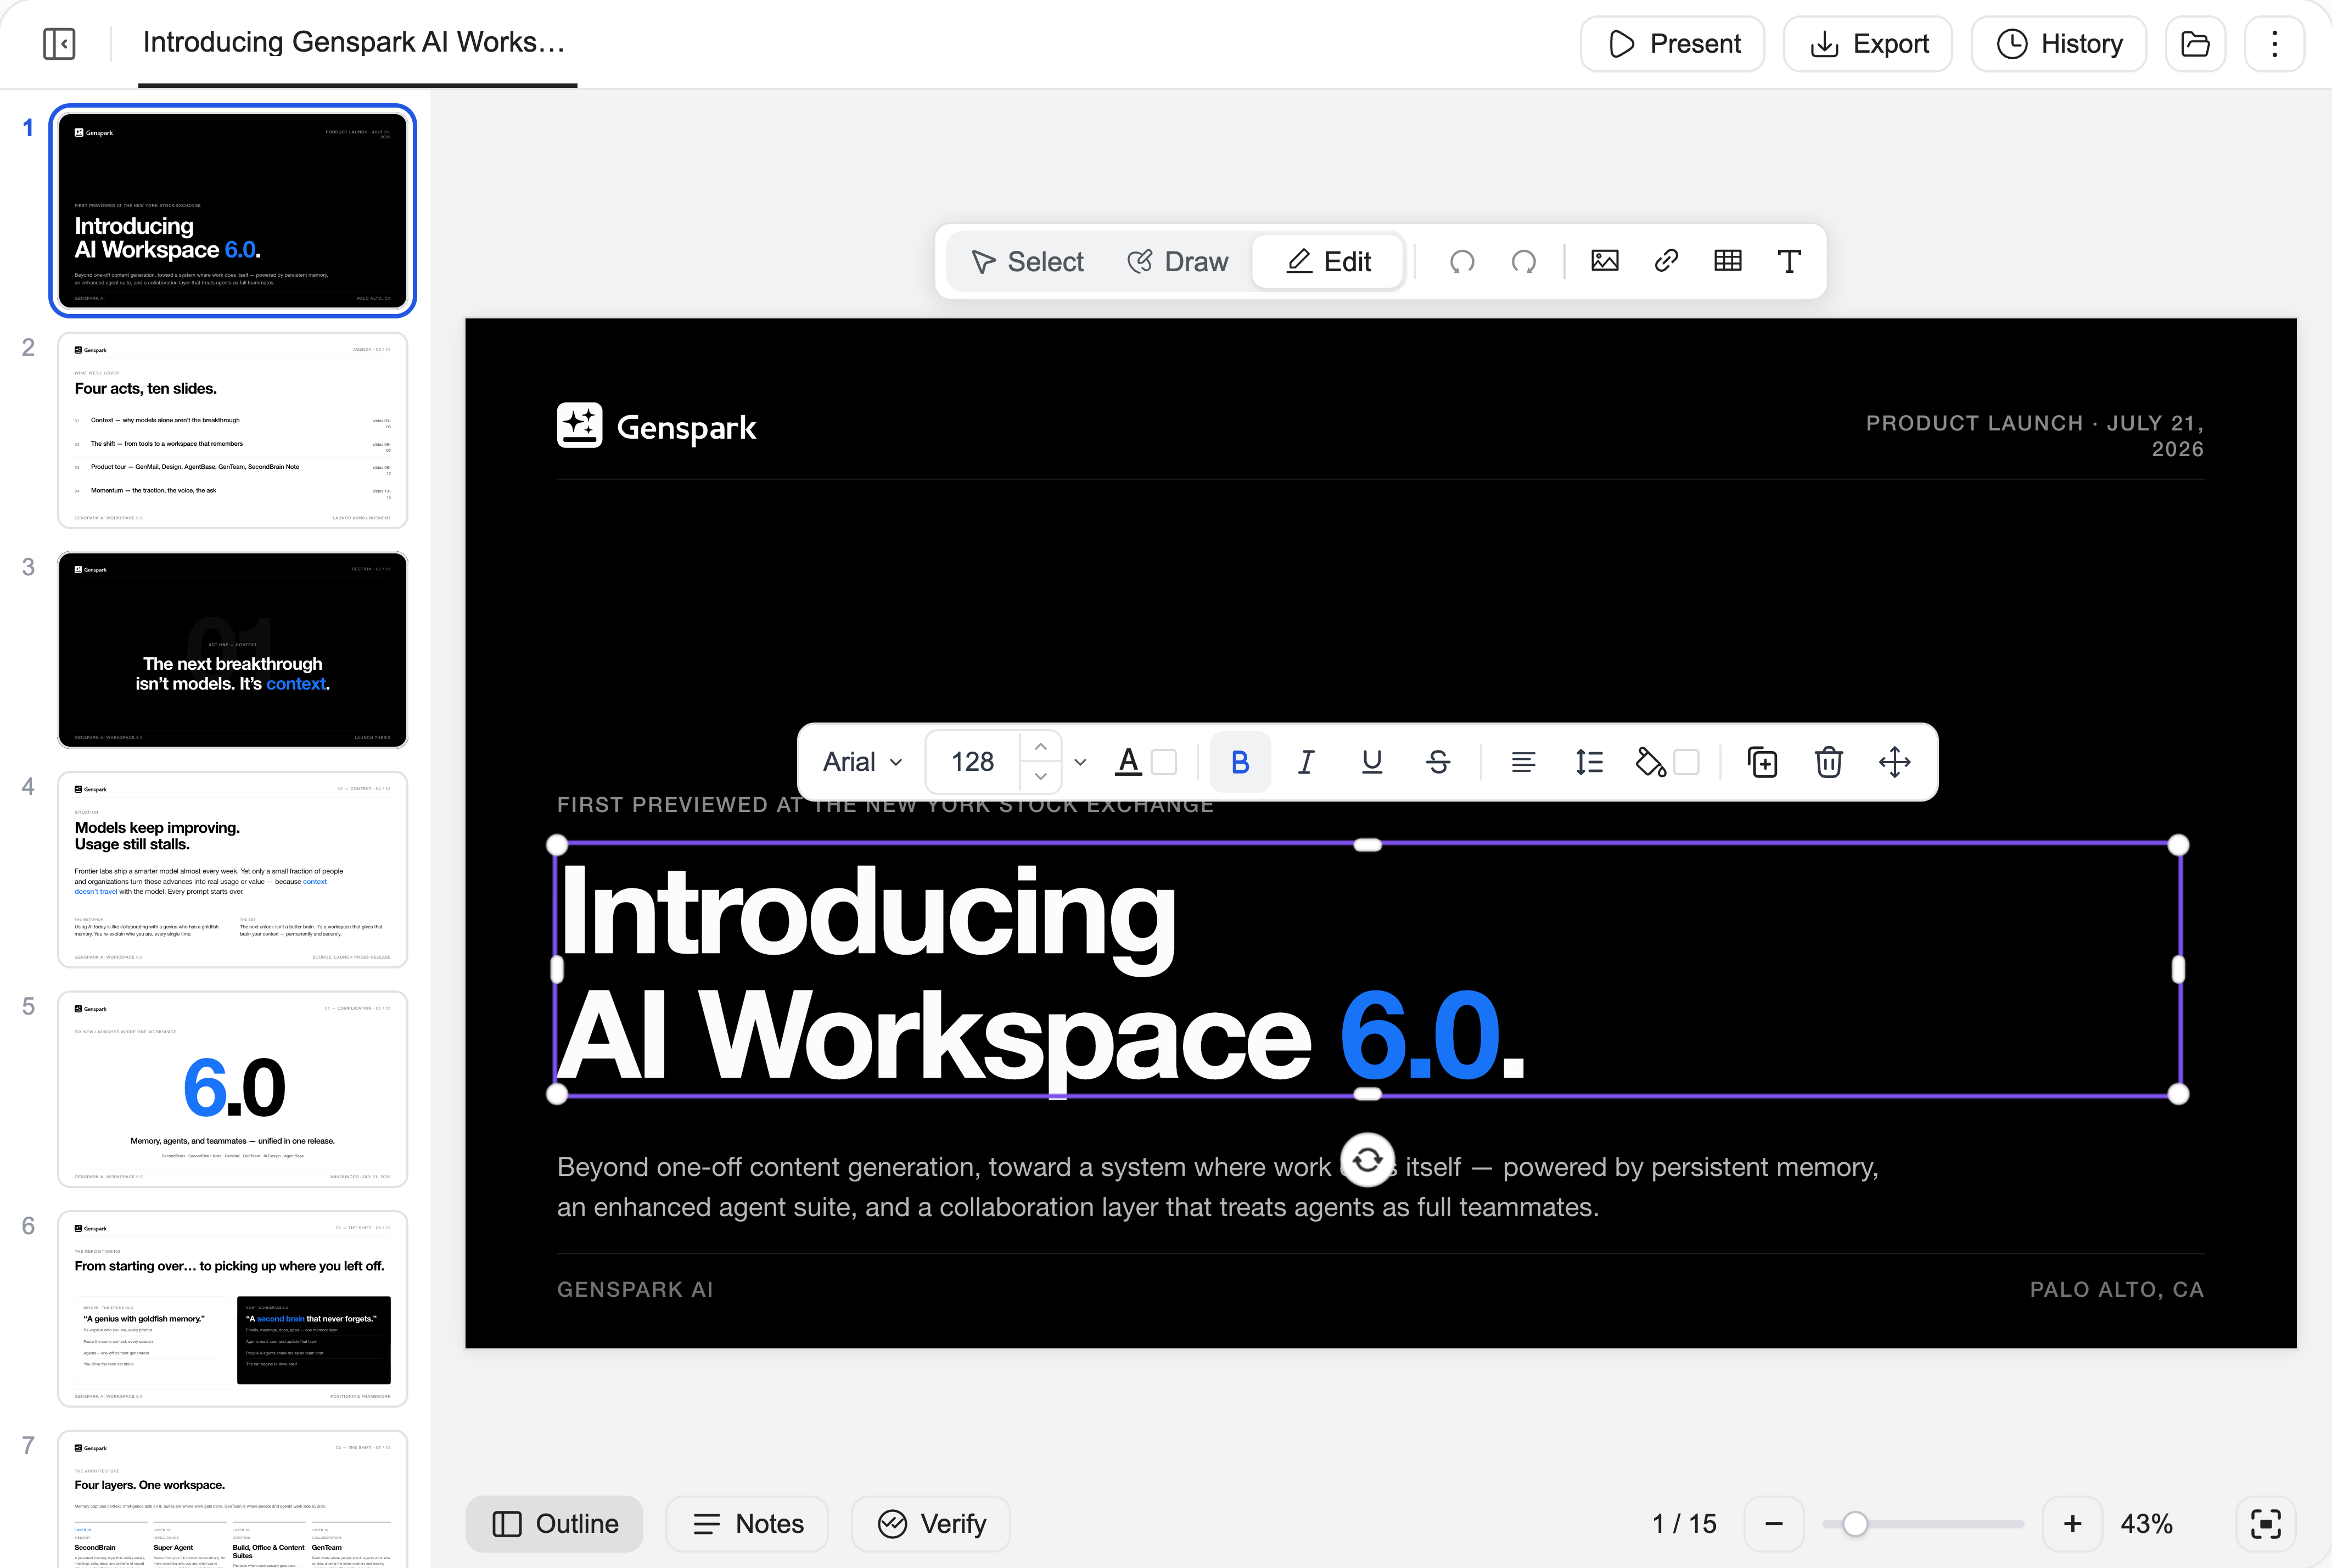The image size is (2332, 1568).
Task: Click the Verify button
Action: tap(931, 1524)
